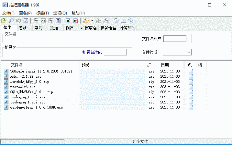Switch to the 标签命名 tab
Viewport: 232px width, 145px height.
point(108,28)
